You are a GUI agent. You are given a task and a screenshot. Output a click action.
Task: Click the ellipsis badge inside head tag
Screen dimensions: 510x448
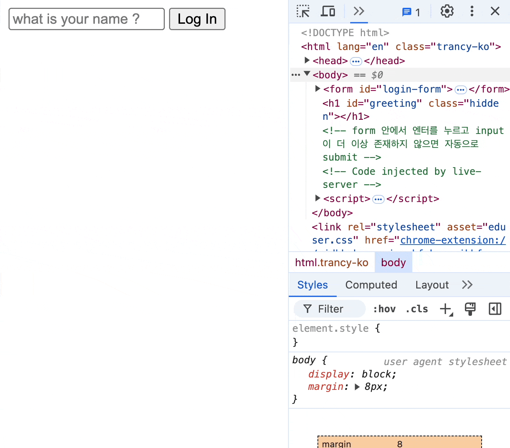356,61
